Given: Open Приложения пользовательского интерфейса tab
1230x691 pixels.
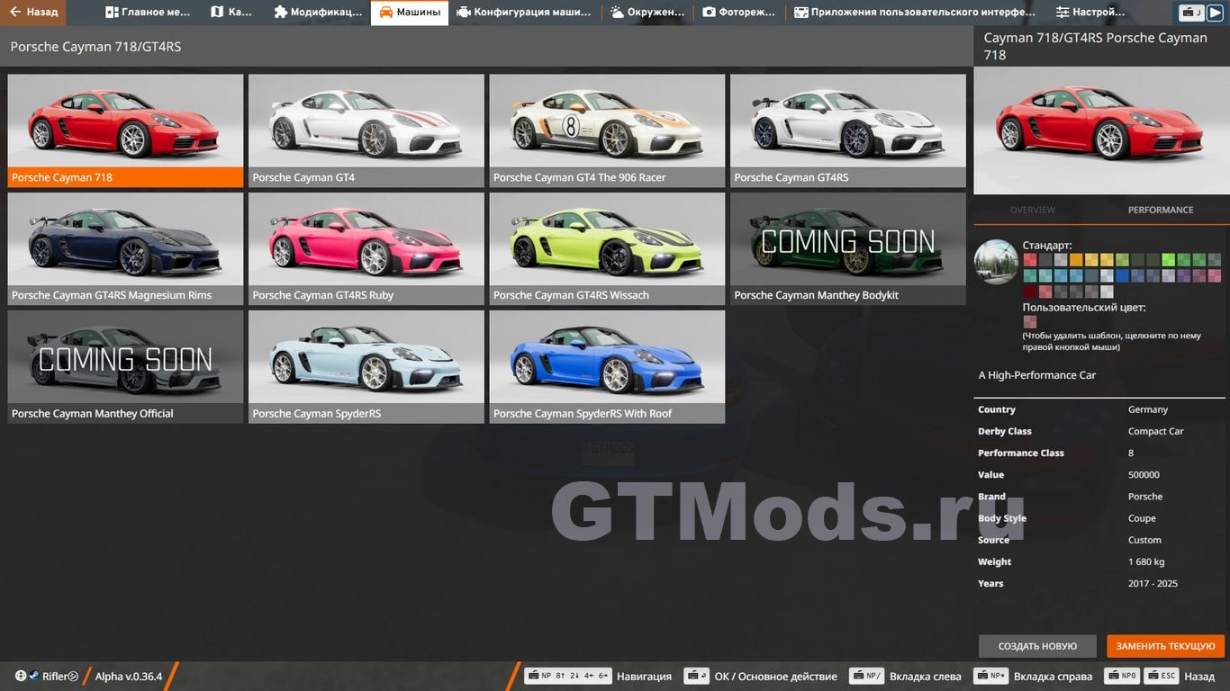Looking at the screenshot, I should (914, 13).
